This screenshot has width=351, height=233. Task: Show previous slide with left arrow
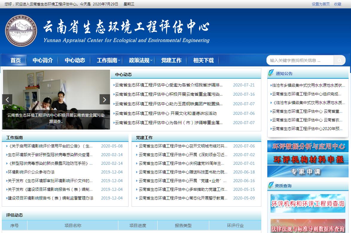tap(7, 100)
